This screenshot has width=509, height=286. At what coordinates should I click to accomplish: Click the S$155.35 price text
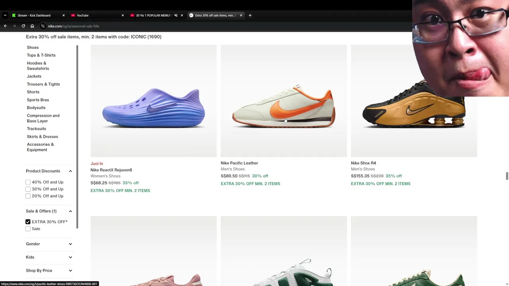click(x=360, y=176)
